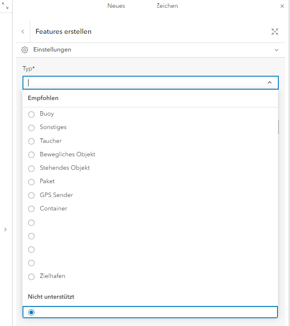Click the selected radio under Nicht unterstützt
Viewport: 290px width, 326px height.
(32, 312)
